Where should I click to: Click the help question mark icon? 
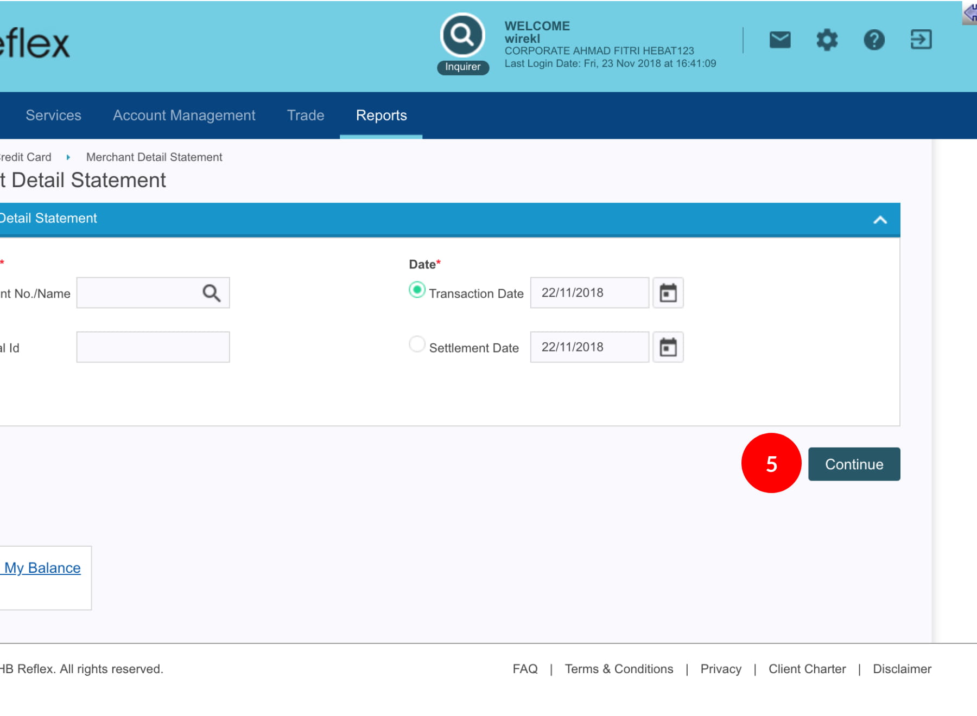click(x=874, y=40)
